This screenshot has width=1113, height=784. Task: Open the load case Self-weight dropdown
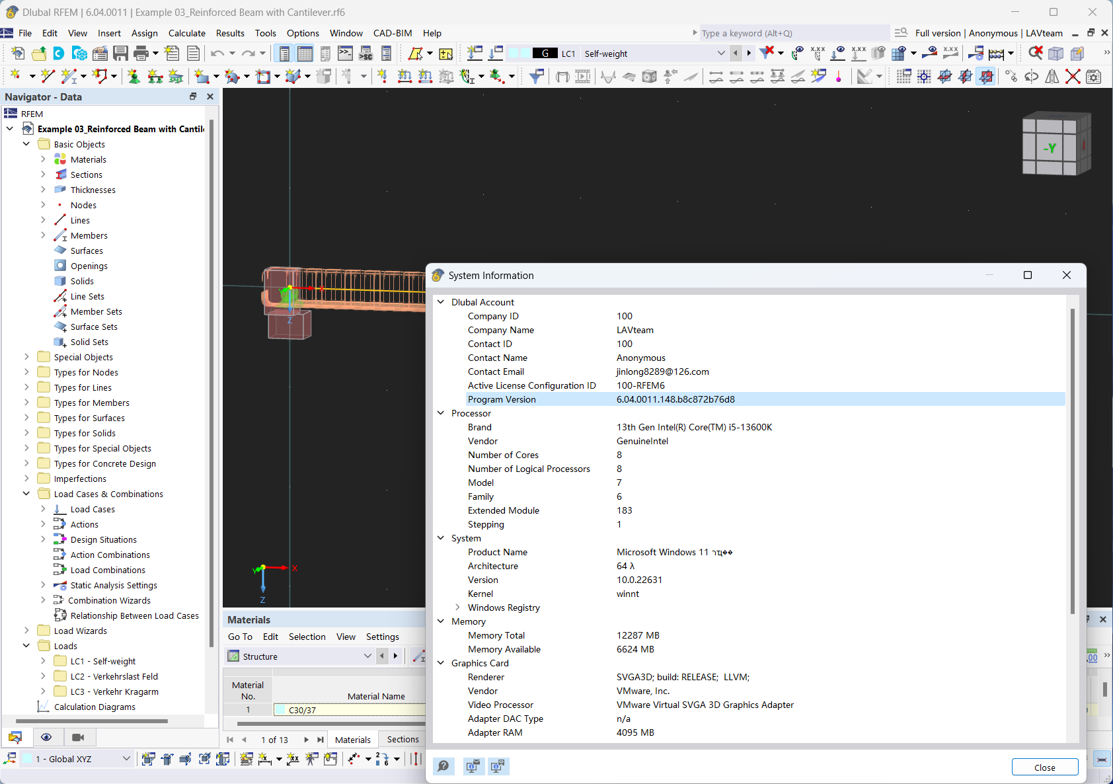click(x=721, y=54)
